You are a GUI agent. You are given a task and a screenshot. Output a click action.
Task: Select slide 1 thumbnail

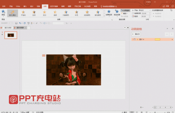pos(11,35)
